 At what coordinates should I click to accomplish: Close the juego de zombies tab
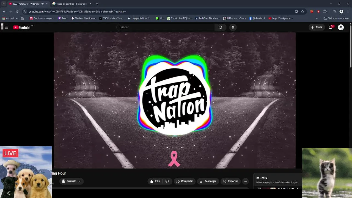[90, 4]
